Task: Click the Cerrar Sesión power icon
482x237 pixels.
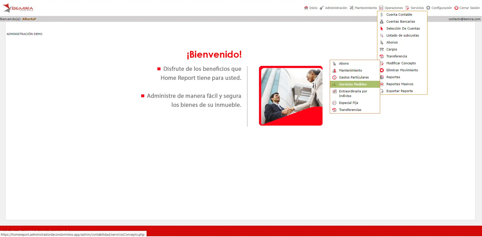Action: click(456, 8)
